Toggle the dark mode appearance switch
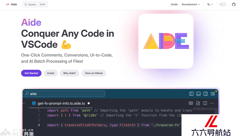Image resolution: width=242 pixels, height=136 pixels. tap(223, 4)
